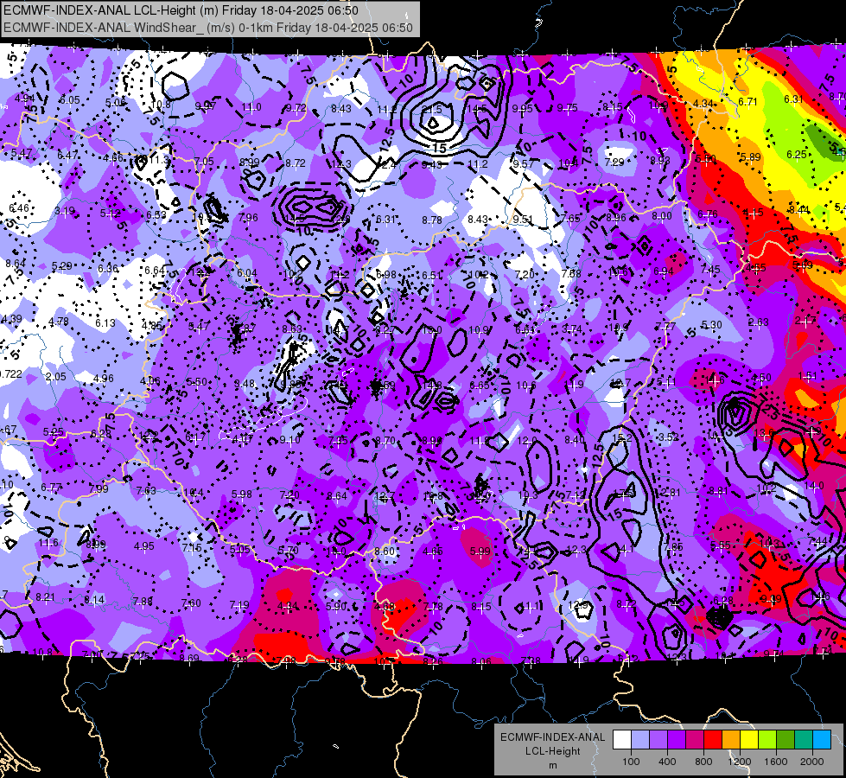Viewport: 846px width, 778px height.
Task: Select the vivid violet legend swatch after 400
Action: click(677, 740)
